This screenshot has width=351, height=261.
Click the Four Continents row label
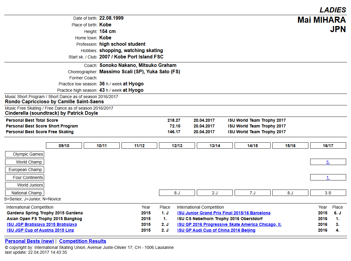[x=24, y=177]
